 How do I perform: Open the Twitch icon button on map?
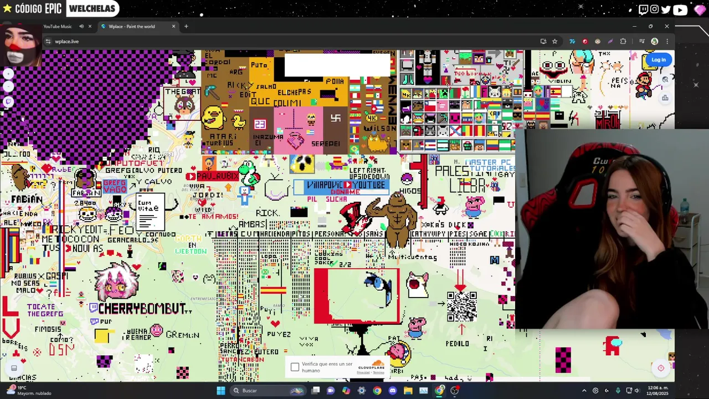pos(8,101)
